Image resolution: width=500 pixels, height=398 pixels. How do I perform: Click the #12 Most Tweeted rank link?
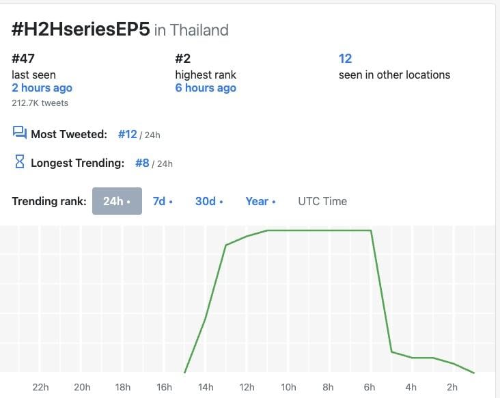pos(128,134)
